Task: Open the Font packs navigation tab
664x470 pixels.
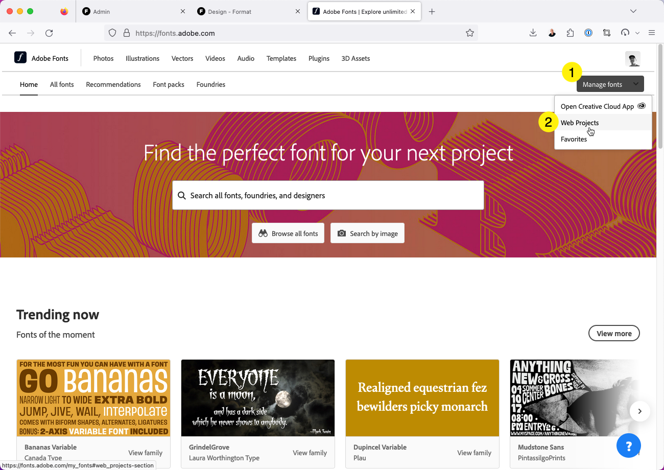Action: tap(169, 84)
